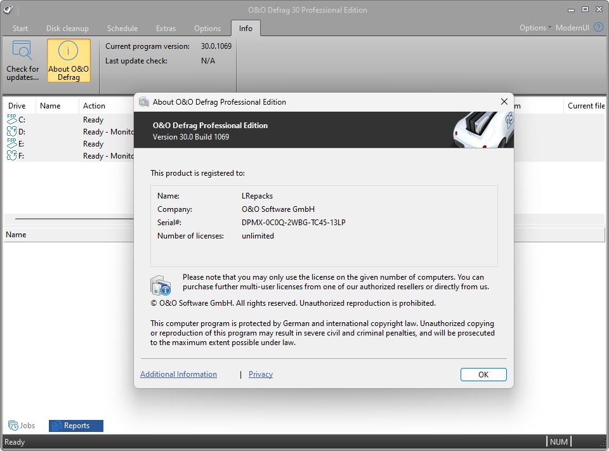The height and width of the screenshot is (451, 609).
Task: Click the About dialog title icon
Action: point(144,101)
